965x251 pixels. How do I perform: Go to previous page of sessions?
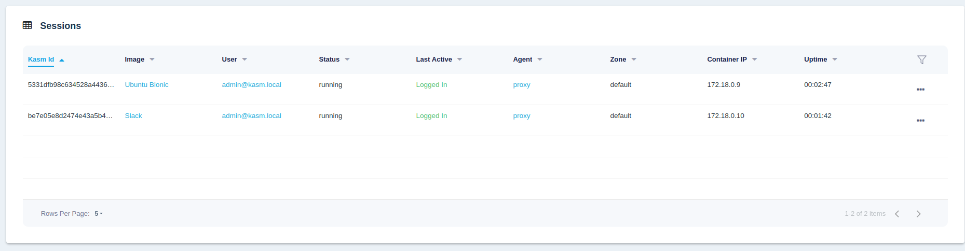pyautogui.click(x=897, y=214)
